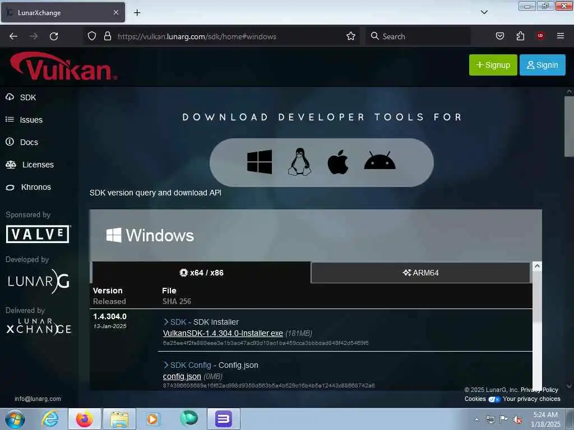Viewport: 574px width, 430px height.
Task: Open the browser extensions puzzle icon
Action: (520, 36)
